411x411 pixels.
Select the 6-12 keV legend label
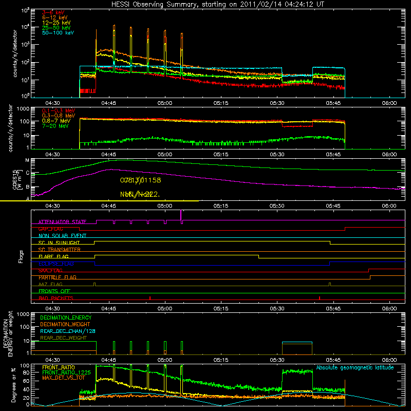pyautogui.click(x=55, y=17)
